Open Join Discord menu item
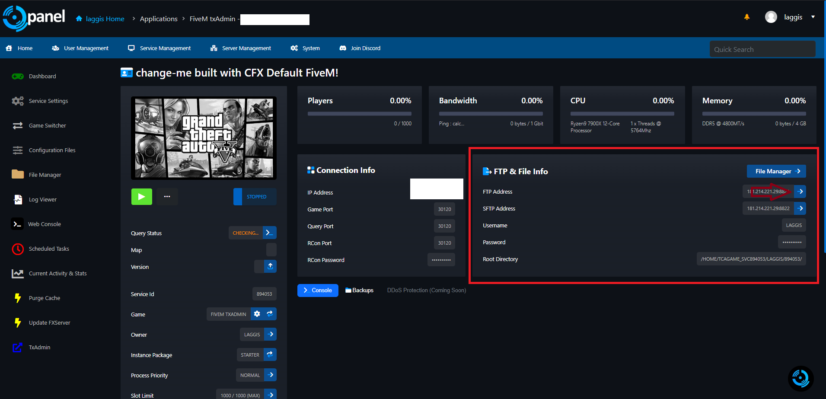 (360, 48)
